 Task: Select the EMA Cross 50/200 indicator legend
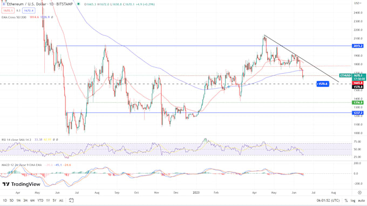(x=14, y=17)
